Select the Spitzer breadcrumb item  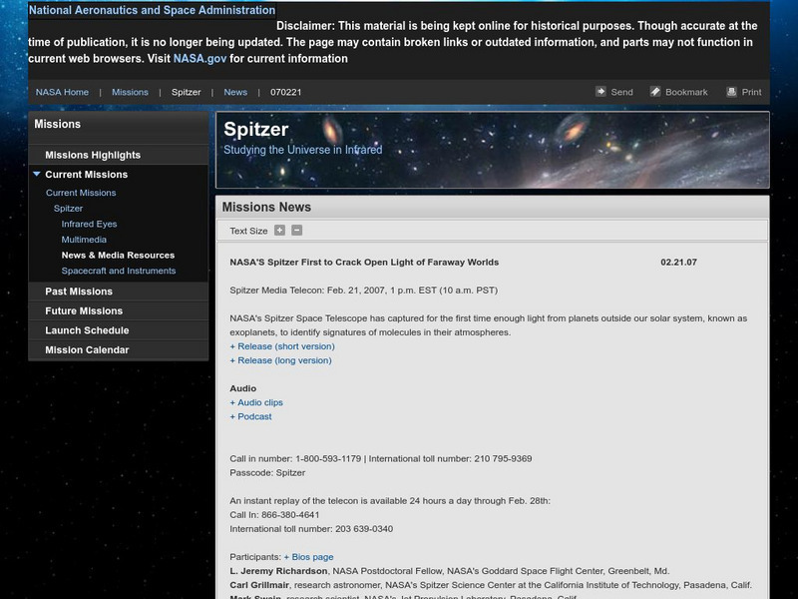186,92
